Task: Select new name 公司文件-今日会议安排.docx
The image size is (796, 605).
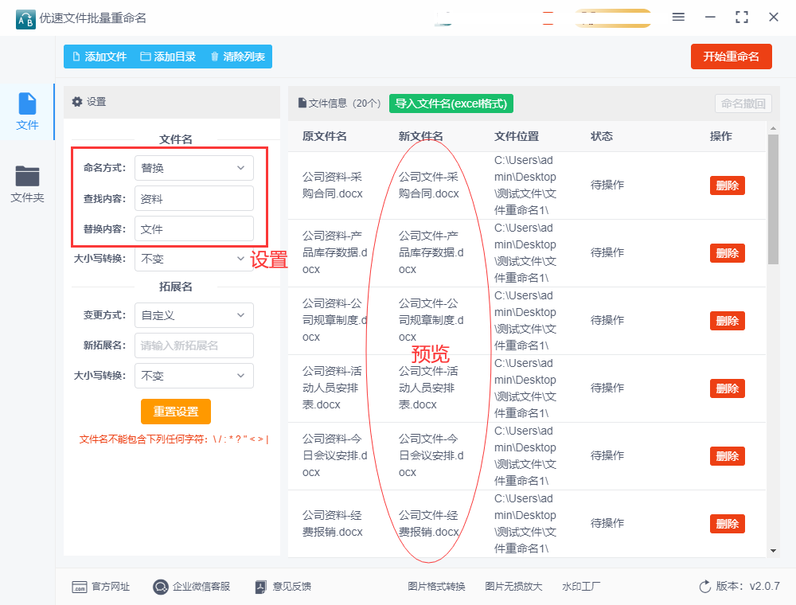Action: (431, 455)
